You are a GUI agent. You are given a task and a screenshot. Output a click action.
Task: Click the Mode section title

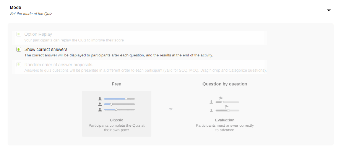click(x=15, y=8)
